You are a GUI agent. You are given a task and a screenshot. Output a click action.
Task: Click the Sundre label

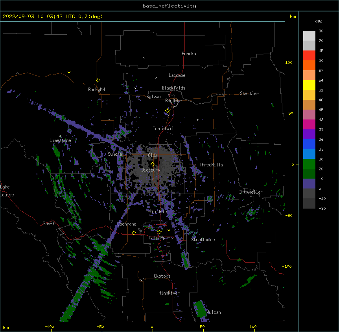(115, 154)
